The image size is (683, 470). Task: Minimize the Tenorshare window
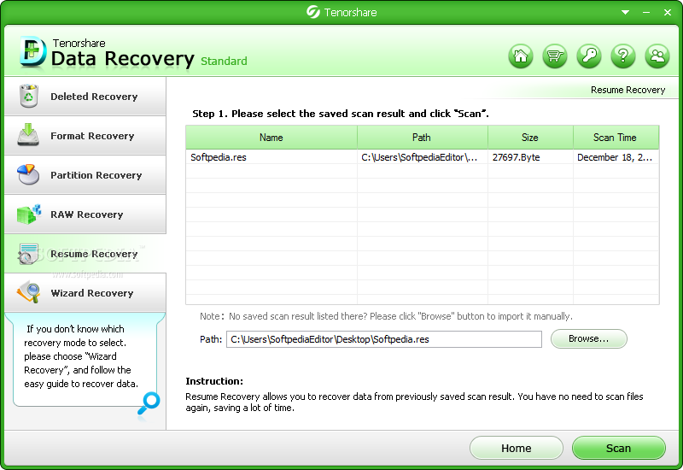pyautogui.click(x=646, y=13)
